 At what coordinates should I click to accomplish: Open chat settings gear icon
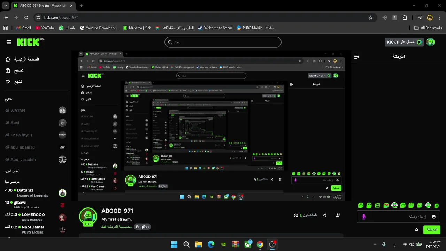pos(417,230)
